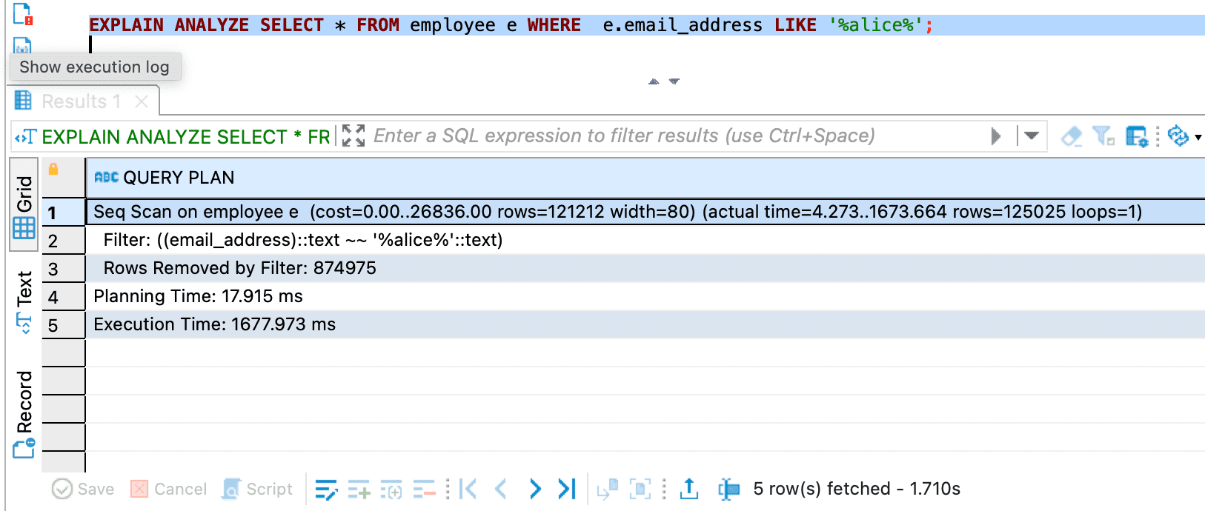Click the downward arrow on the editor panel splitter
This screenshot has height=511, width=1205.
coord(674,81)
